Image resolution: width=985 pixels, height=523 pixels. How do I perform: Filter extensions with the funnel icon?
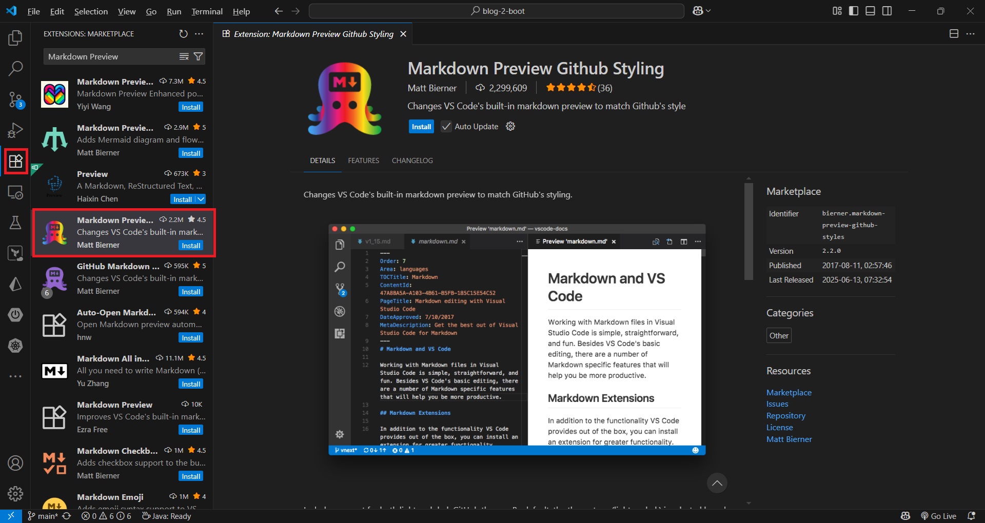click(198, 56)
